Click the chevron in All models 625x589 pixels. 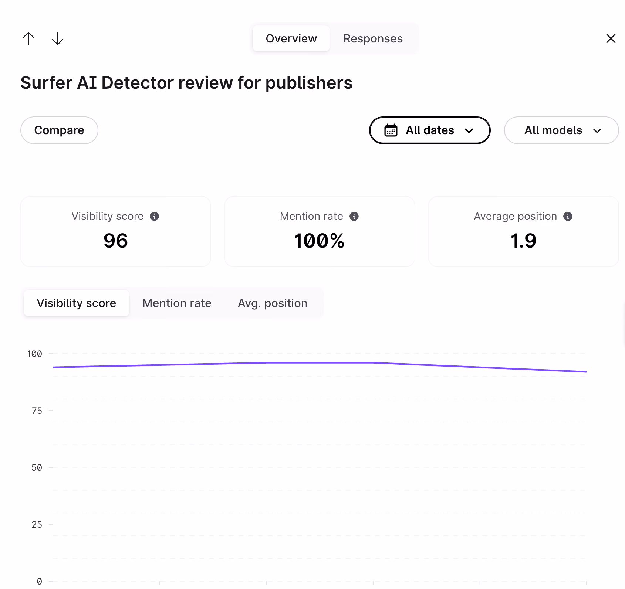pos(597,131)
